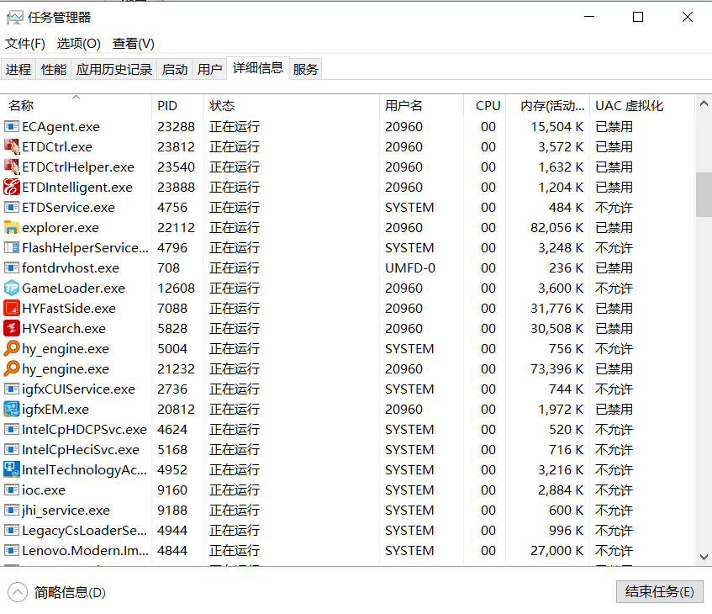Select PID 708 cell
712x614 pixels.
[168, 267]
